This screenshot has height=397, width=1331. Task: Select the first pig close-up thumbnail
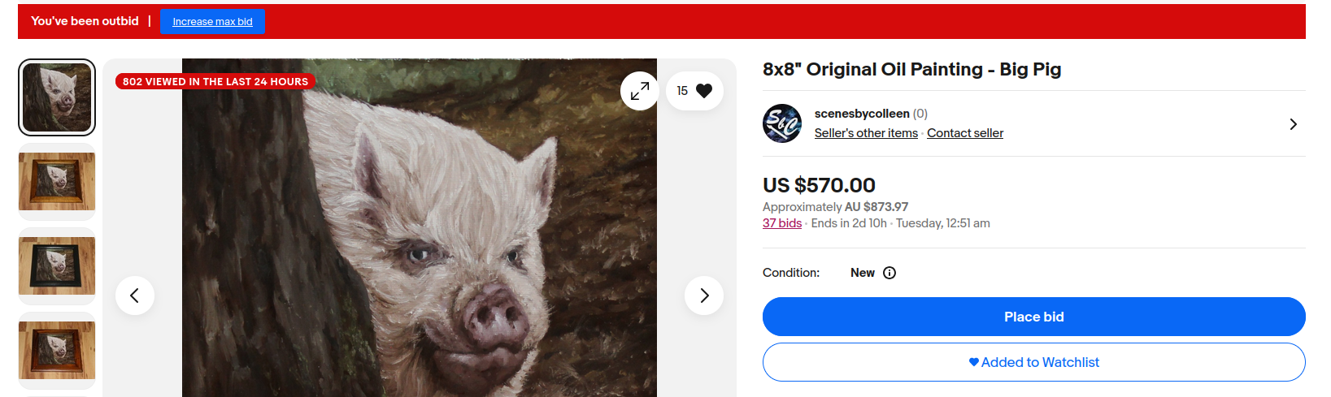57,97
